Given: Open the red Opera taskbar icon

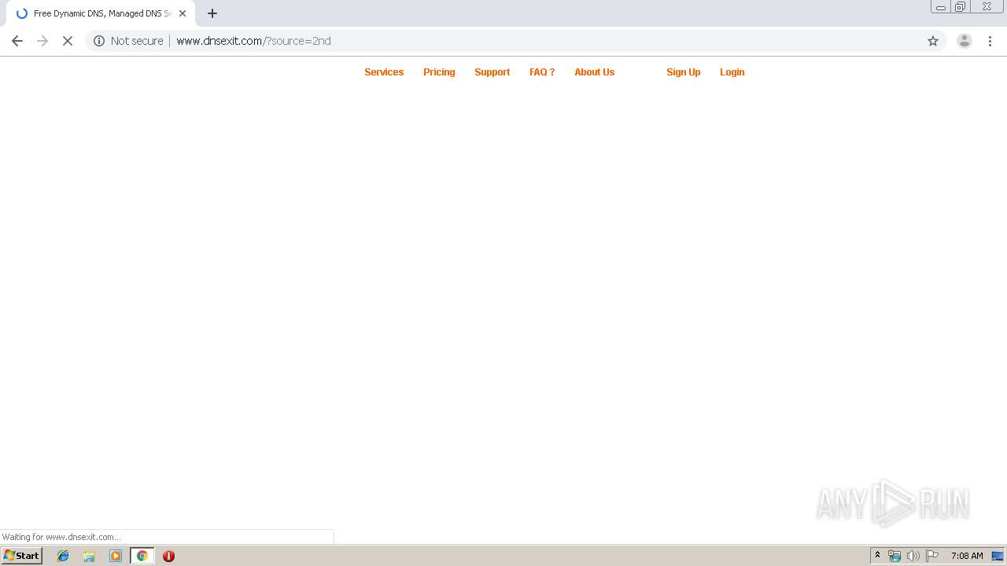Looking at the screenshot, I should click(168, 556).
